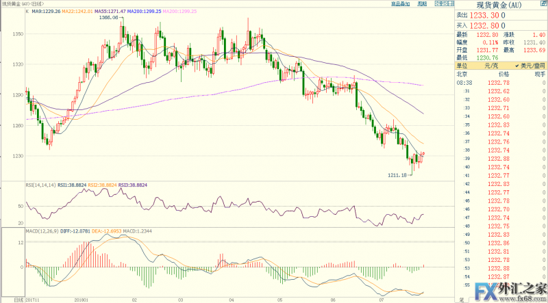Click the second chart layout icon
Viewport: 548px width, 303px height.
pos(443,4)
